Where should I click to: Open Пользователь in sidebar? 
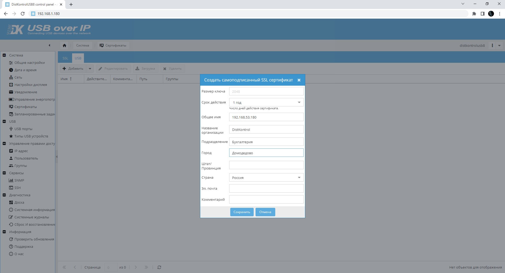click(26, 158)
